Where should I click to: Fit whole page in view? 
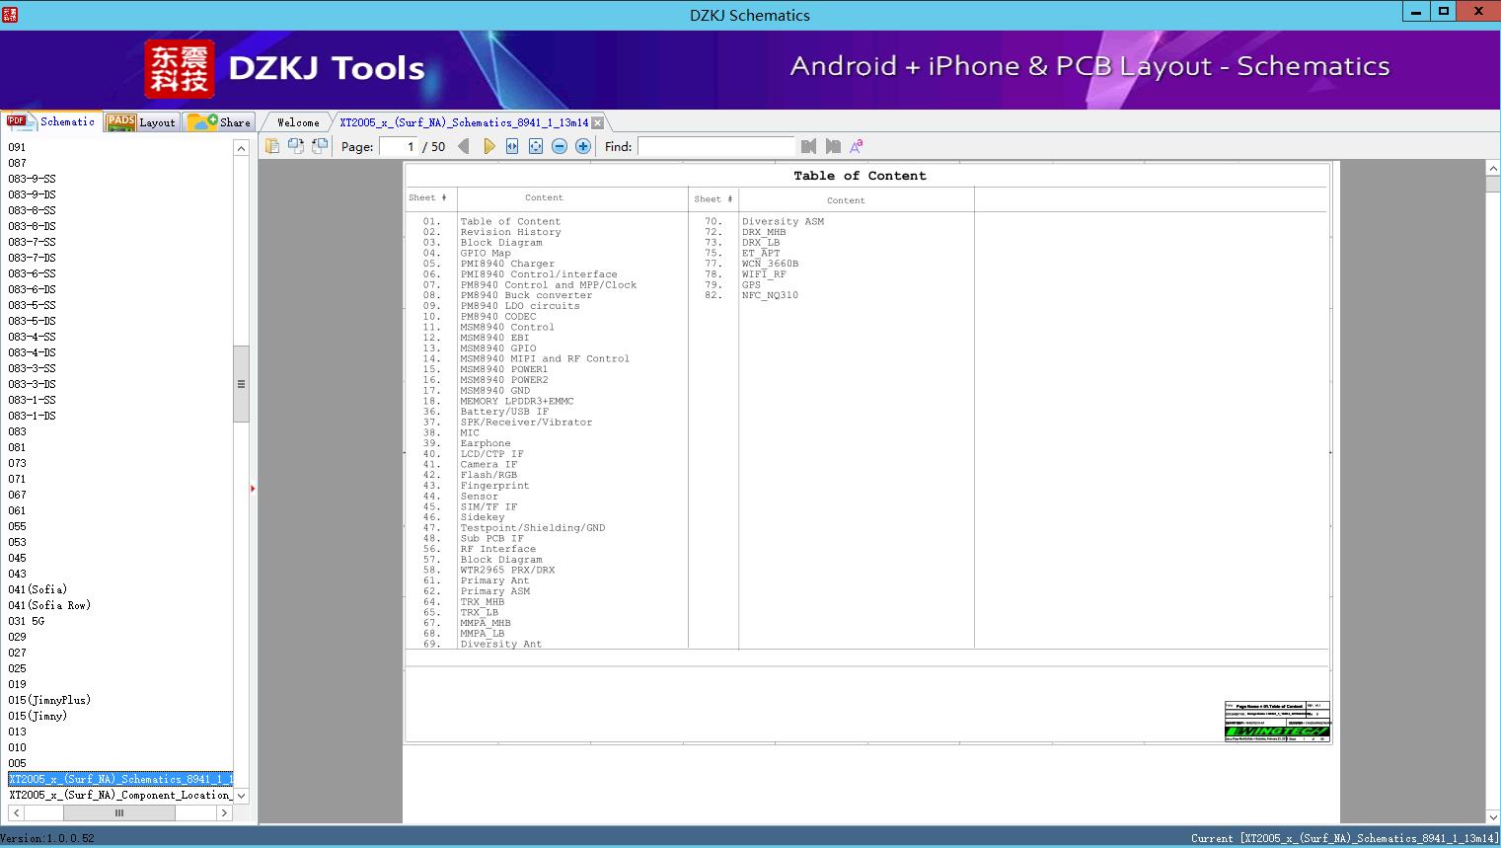536,146
